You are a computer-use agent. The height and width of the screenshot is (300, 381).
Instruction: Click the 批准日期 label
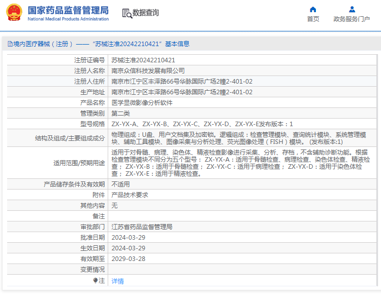pos(92,238)
